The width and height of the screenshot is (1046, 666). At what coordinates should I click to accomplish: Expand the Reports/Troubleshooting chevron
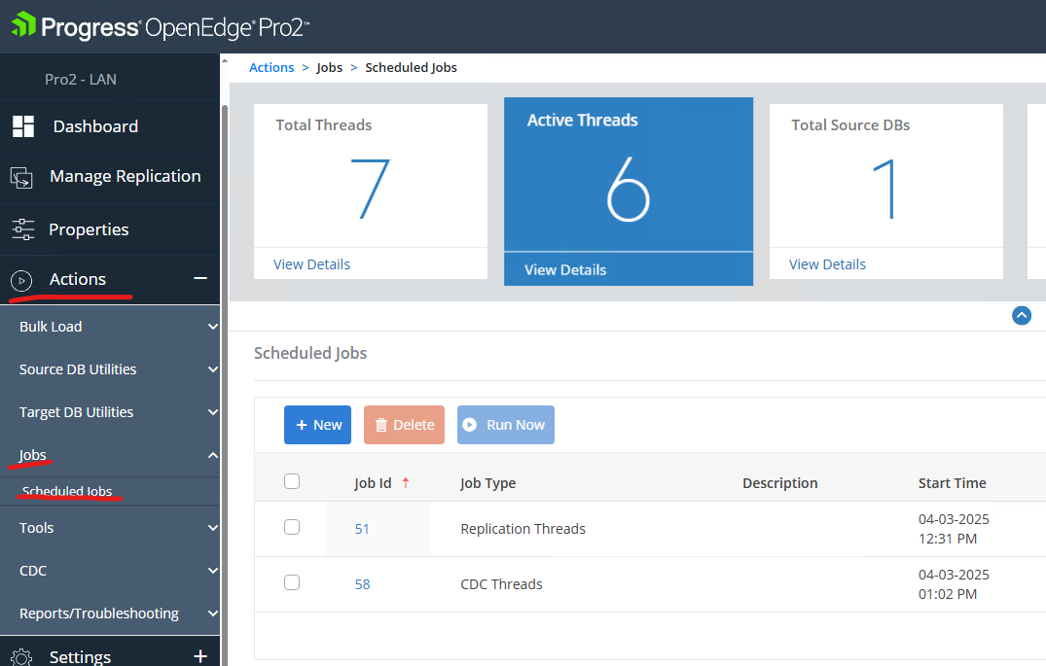(212, 613)
